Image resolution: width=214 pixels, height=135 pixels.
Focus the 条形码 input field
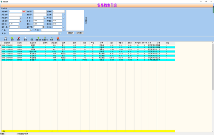coord(40,12)
